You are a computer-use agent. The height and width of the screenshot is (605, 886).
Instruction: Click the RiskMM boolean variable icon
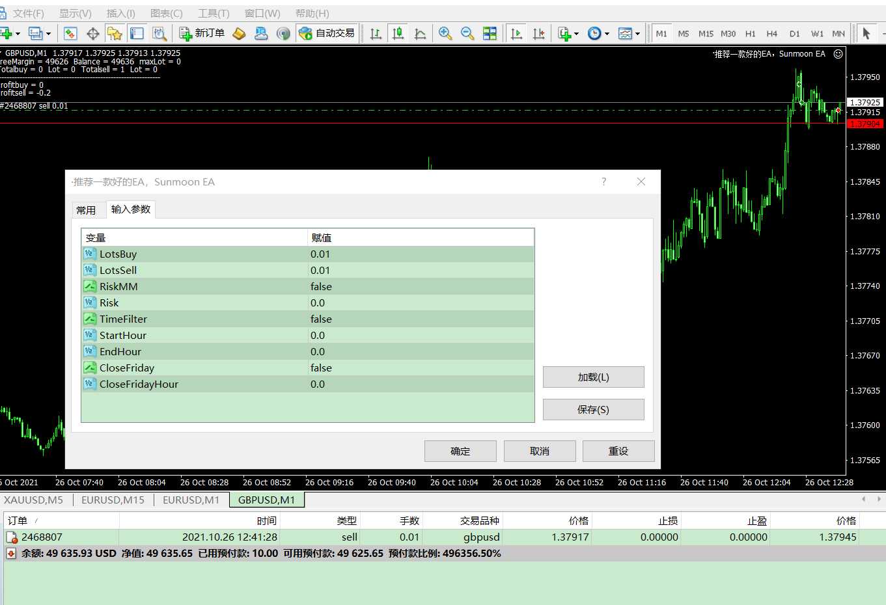click(x=90, y=286)
